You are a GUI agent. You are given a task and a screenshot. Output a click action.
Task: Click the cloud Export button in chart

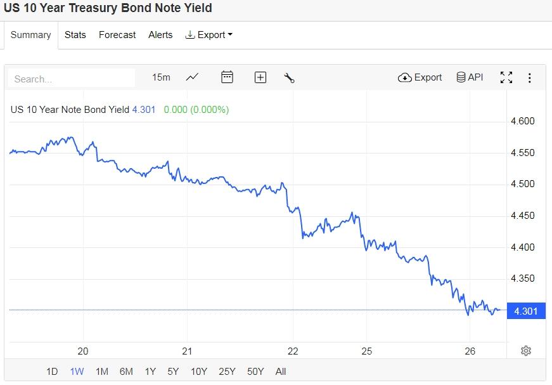[420, 77]
